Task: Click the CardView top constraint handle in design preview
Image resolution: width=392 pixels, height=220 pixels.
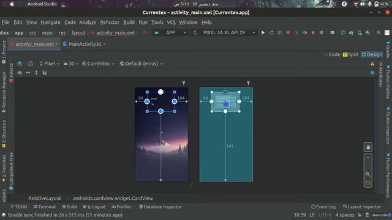Action: [160, 92]
